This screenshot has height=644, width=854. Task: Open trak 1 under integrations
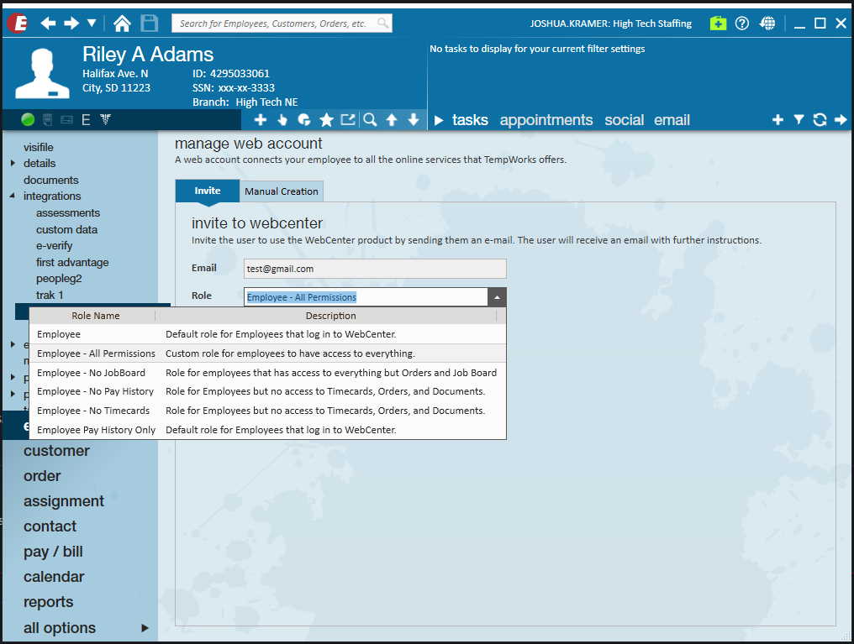coord(50,295)
